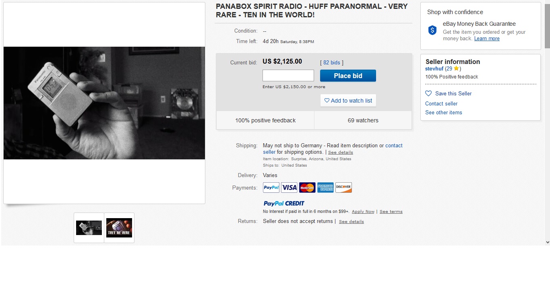Image resolution: width=550 pixels, height=293 pixels.
Task: Click the Discover card icon
Action: pos(343,188)
